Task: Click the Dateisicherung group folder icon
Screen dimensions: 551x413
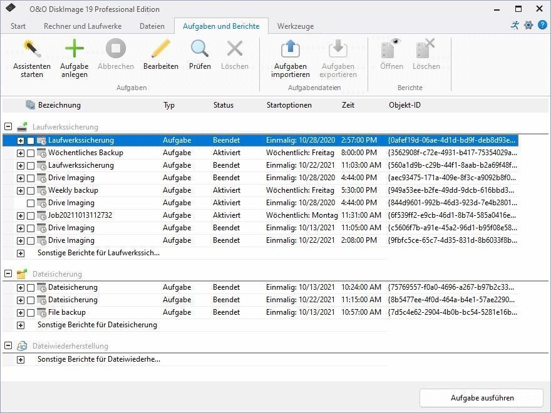Action: point(22,273)
